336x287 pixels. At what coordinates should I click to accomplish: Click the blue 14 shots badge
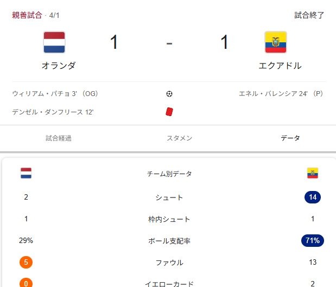pyautogui.click(x=312, y=197)
